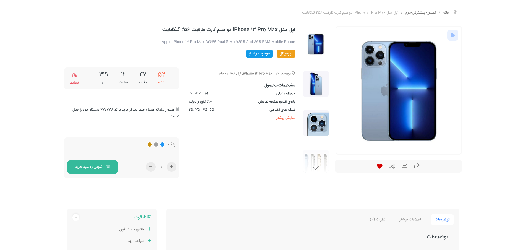526x250 pixels.
Task: Collapse the نقاط قوت panel
Action: pyautogui.click(x=76, y=217)
